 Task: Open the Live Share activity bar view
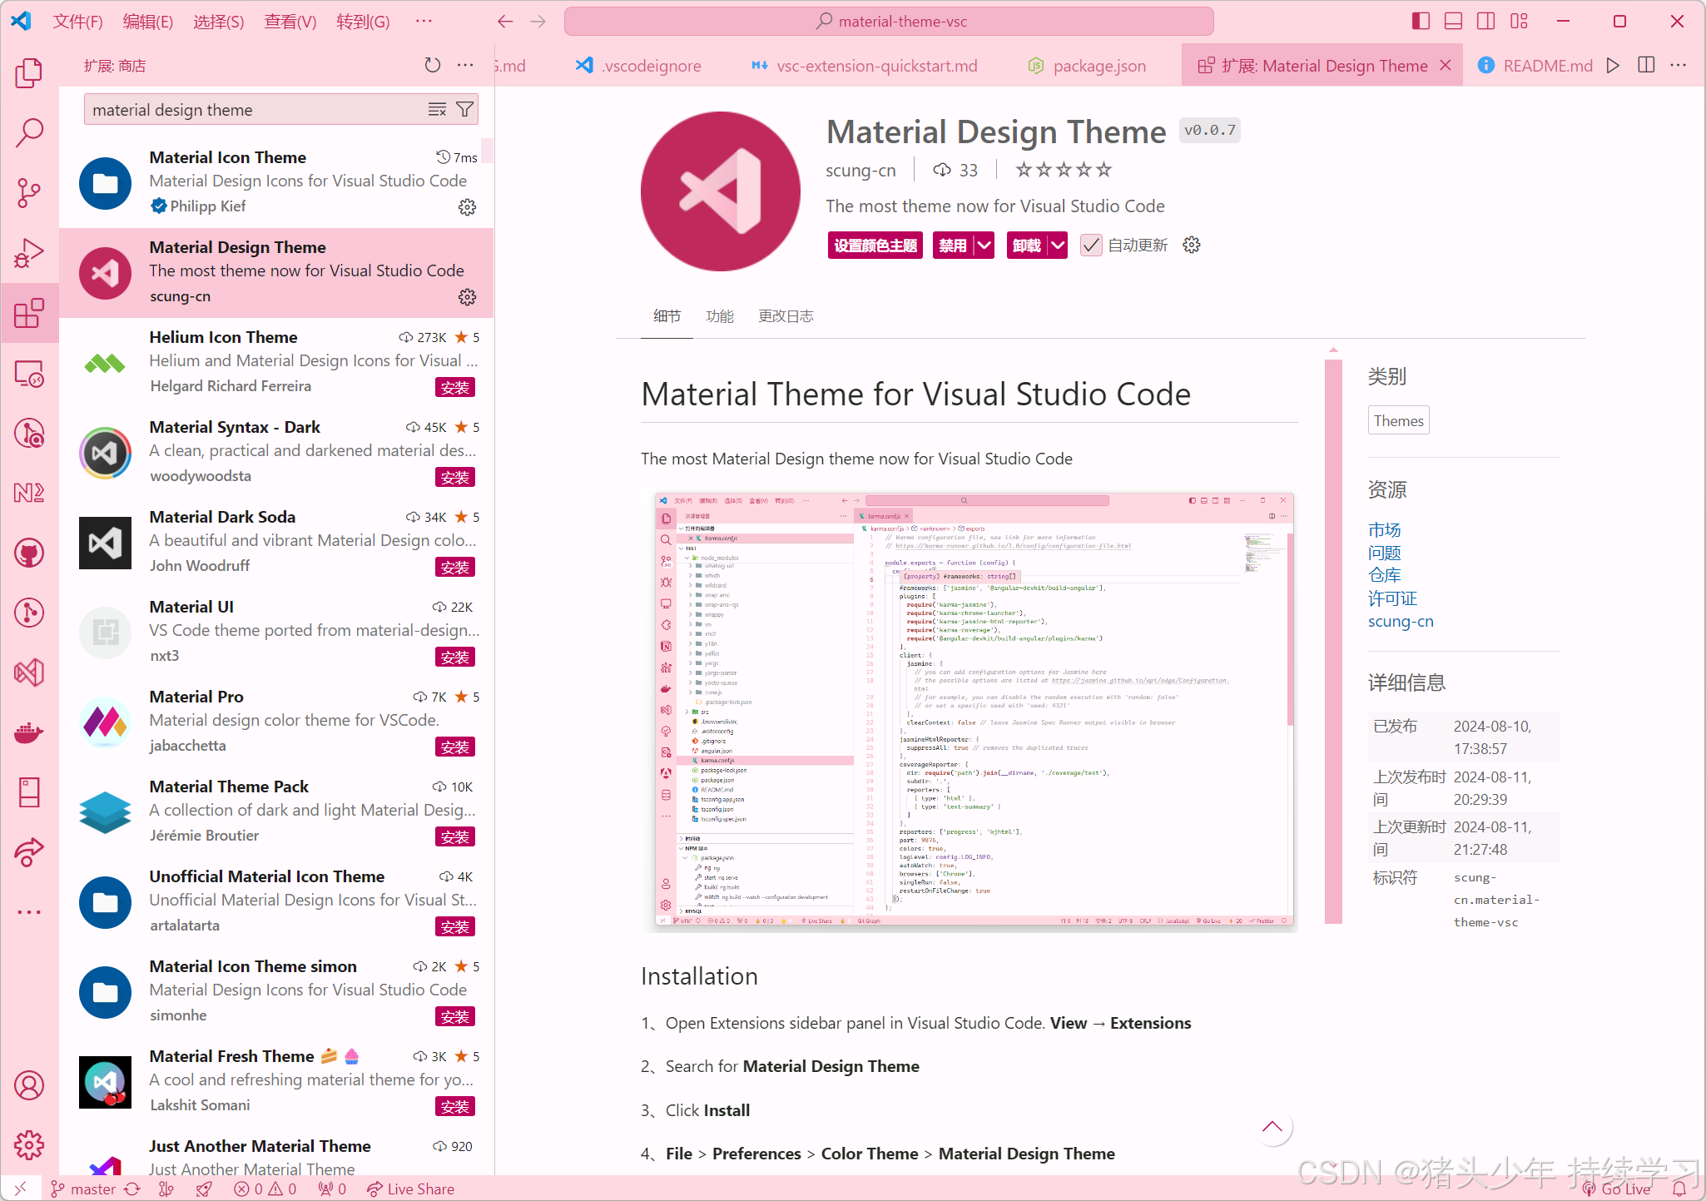click(29, 852)
